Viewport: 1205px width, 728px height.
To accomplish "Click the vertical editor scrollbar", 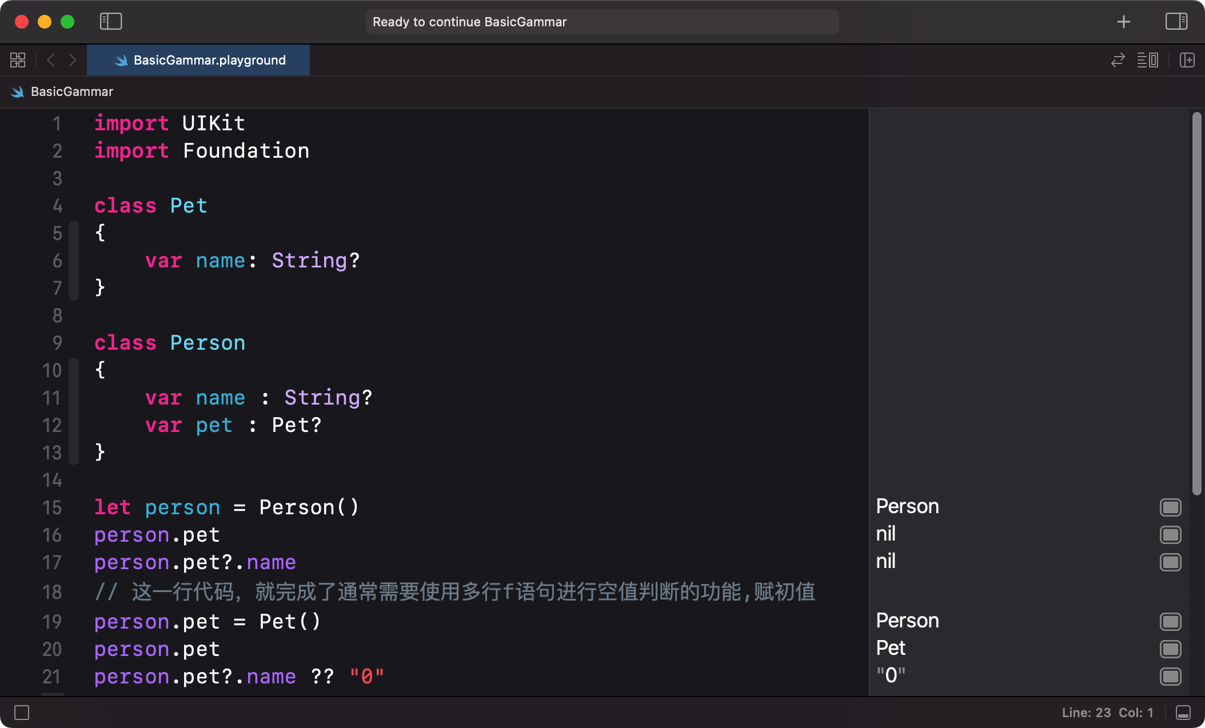I will click(x=1196, y=303).
